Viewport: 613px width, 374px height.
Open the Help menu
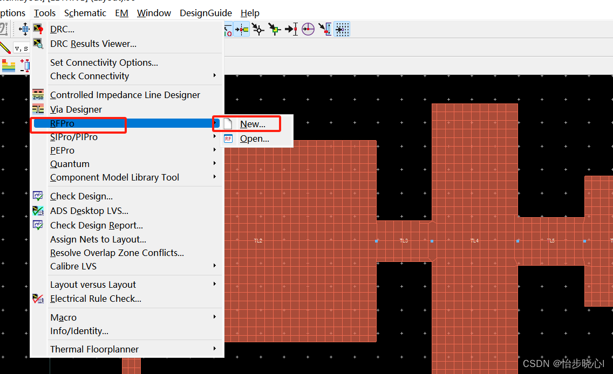(x=250, y=13)
